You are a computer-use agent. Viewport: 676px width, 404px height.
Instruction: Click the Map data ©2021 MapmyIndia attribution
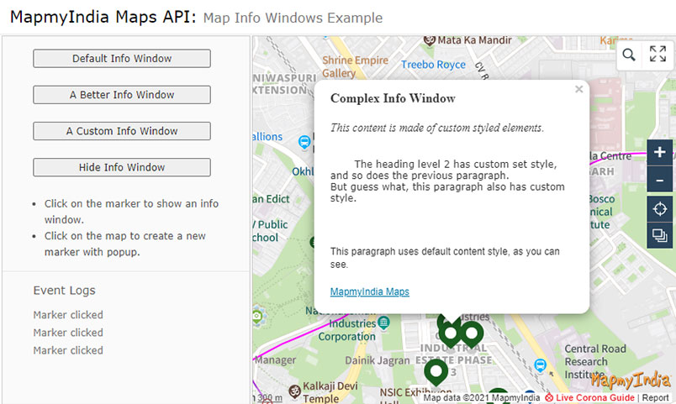click(481, 397)
